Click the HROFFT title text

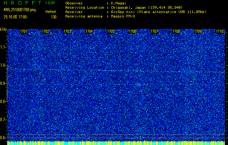21,3
